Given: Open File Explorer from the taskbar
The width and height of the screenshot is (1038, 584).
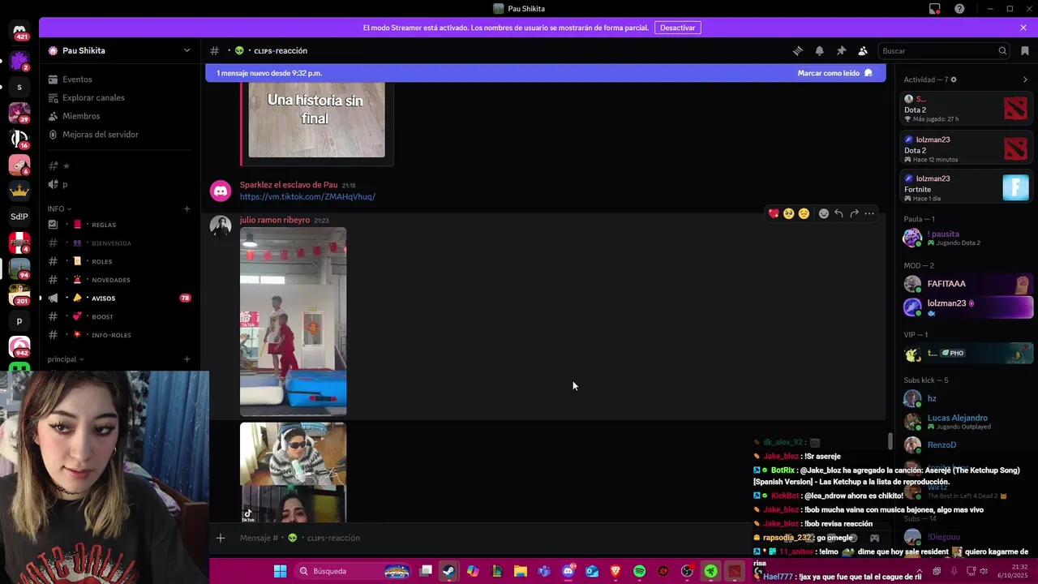Looking at the screenshot, I should [521, 571].
